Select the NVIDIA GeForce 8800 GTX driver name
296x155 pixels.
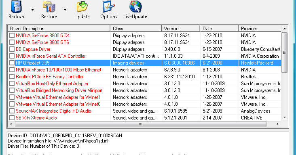[42, 36]
